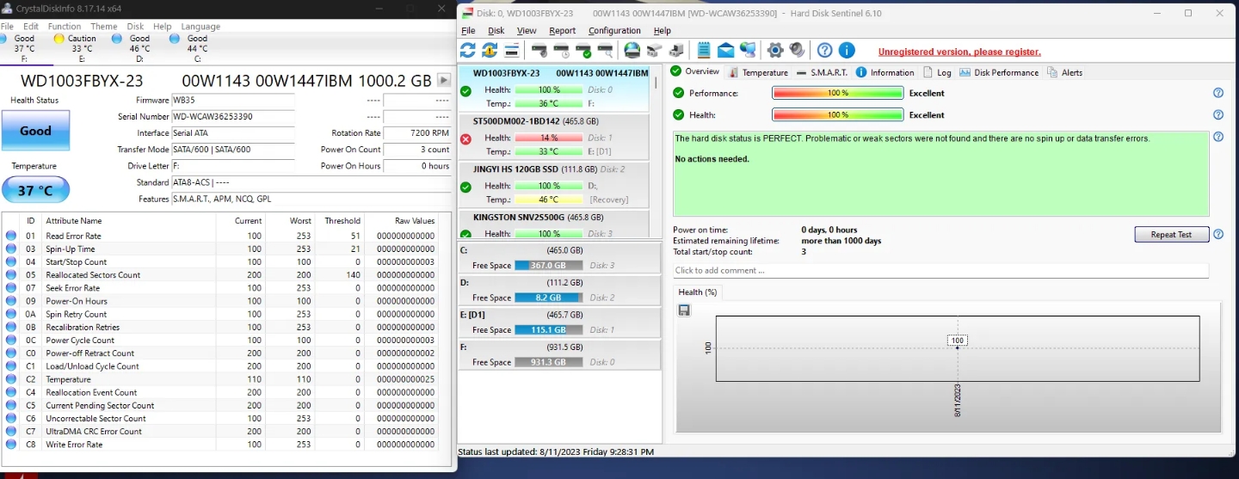Click the network computer globe toolbar icon
Viewport: 1239px width, 479px height.
(x=748, y=50)
